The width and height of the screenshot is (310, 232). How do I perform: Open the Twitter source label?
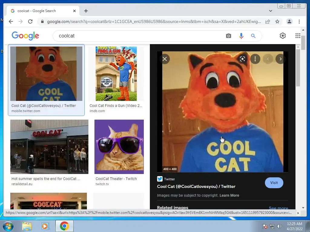point(166,179)
